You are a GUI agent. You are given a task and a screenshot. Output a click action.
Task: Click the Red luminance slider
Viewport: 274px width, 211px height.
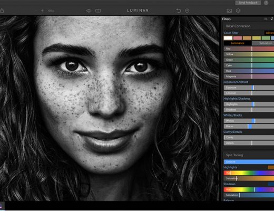pyautogui.click(x=249, y=49)
